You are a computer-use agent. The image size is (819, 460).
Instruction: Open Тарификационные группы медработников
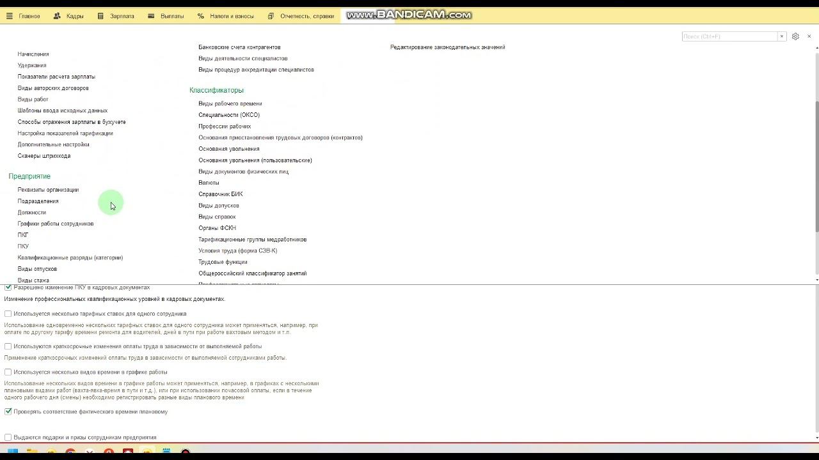click(252, 240)
